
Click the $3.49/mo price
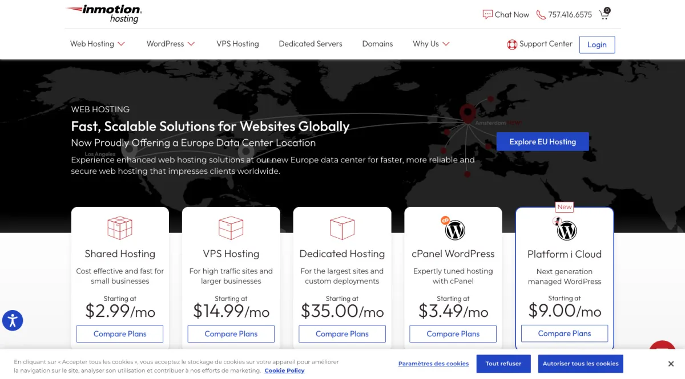point(453,311)
